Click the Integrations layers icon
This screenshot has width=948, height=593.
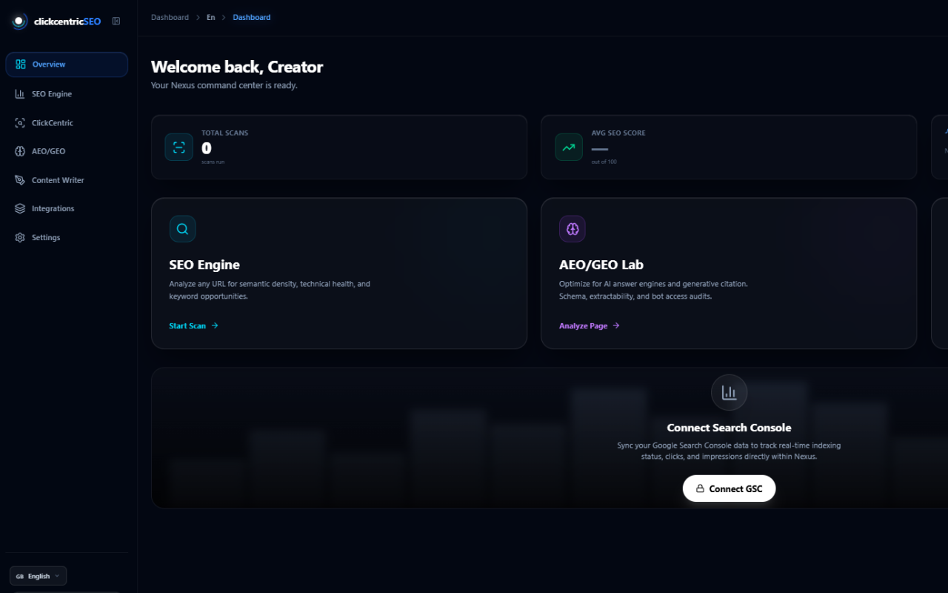click(20, 209)
